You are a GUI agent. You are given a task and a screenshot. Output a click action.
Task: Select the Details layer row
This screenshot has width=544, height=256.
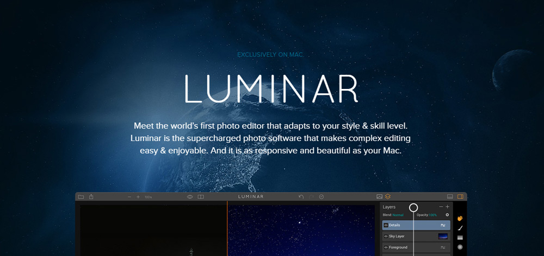416,225
